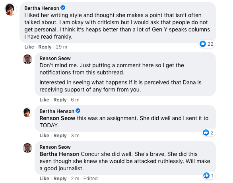Click the verified badge beside Bertha Henson's top comment
This screenshot has width=233, height=183.
(x=63, y=8)
